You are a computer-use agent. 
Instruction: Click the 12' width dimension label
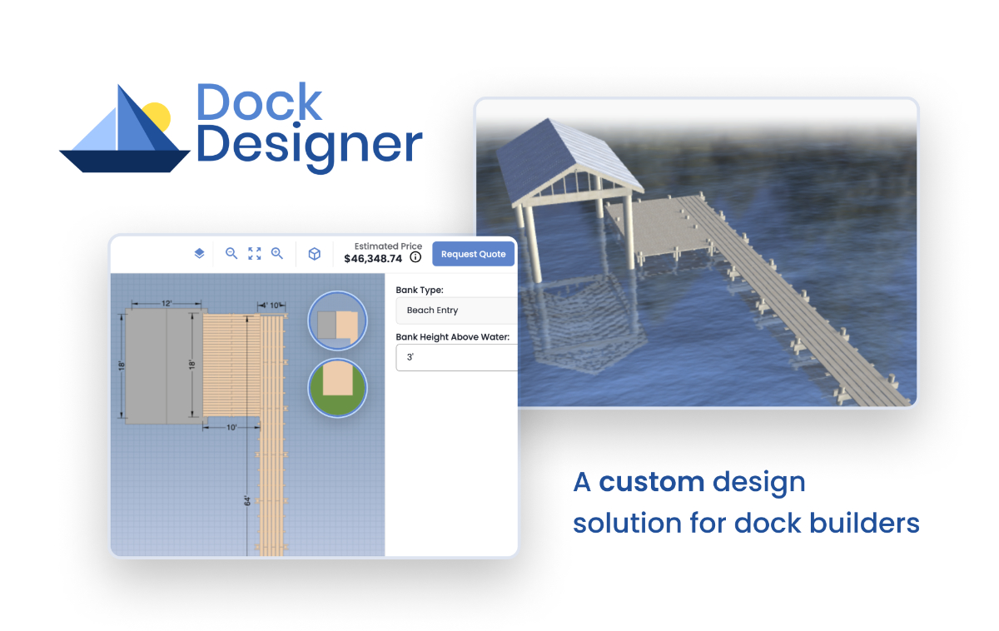click(x=167, y=304)
